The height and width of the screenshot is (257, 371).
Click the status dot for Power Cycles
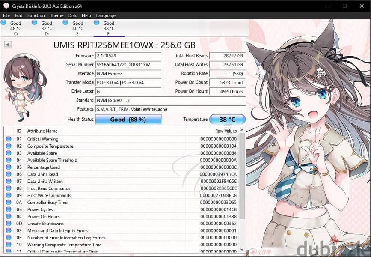pos(9,209)
